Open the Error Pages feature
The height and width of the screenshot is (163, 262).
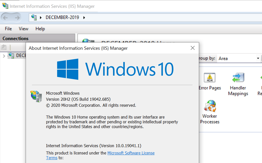(210, 82)
